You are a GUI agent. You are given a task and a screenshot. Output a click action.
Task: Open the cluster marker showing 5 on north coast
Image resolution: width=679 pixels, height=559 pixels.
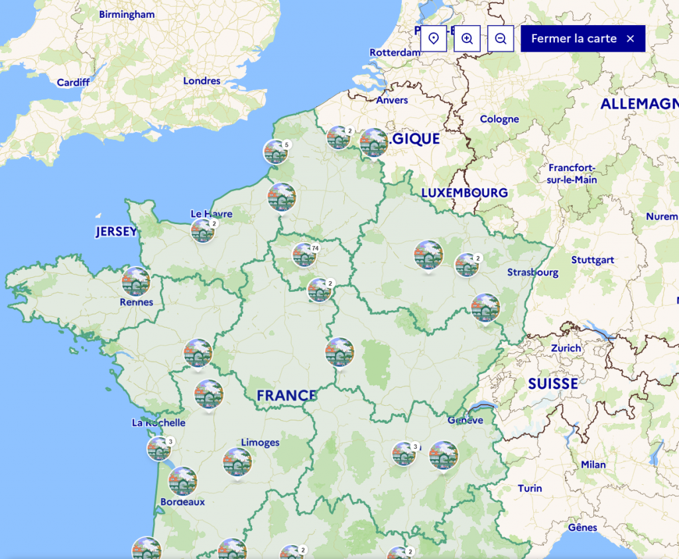[276, 152]
